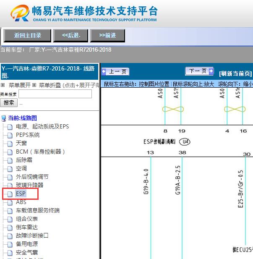Click wire label G19A-B-2.5
The width and height of the screenshot is (253, 259).
177,180
